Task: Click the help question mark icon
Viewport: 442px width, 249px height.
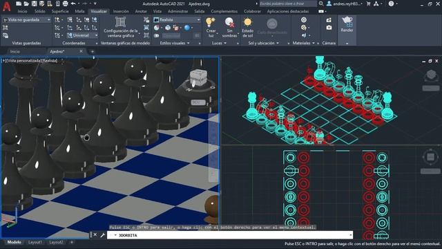Action: 391,3
